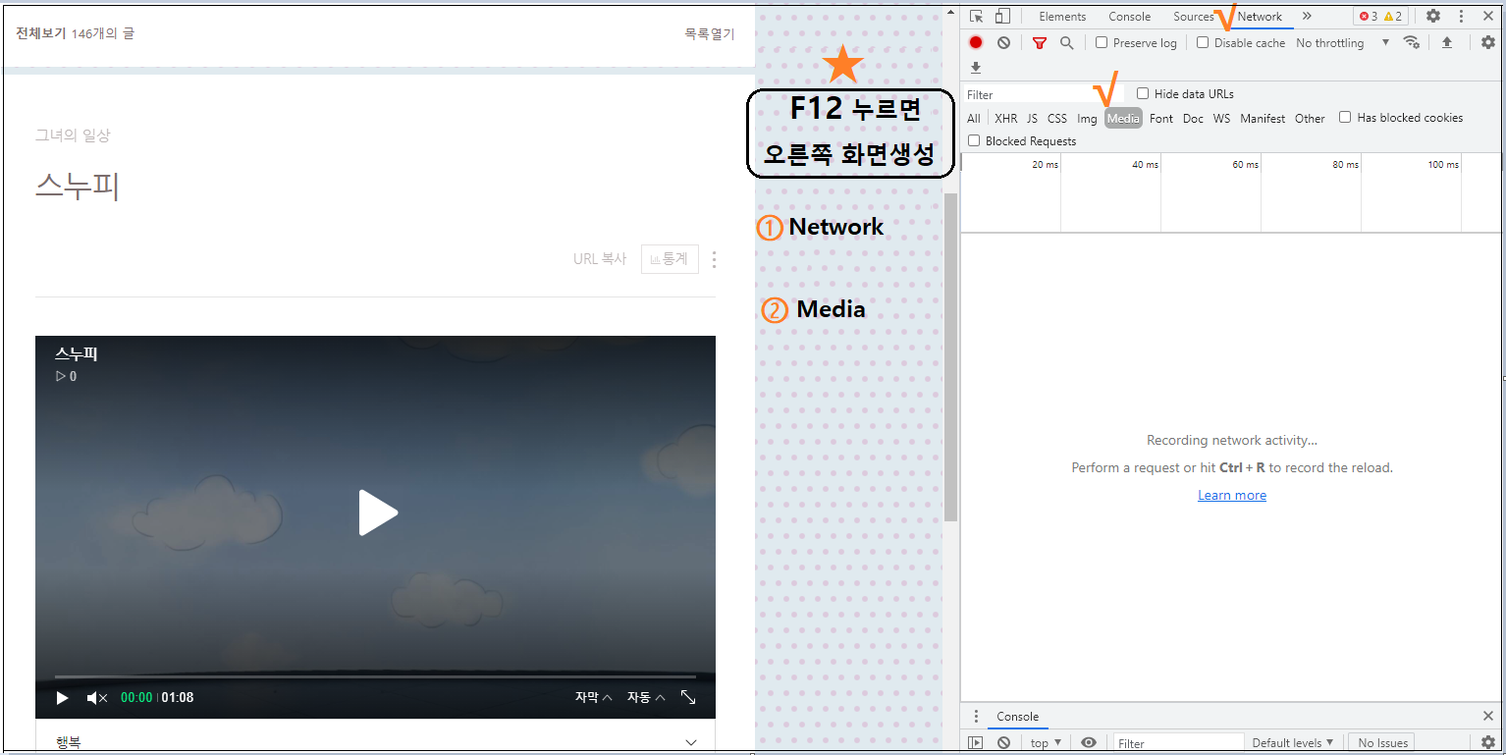The height and width of the screenshot is (755, 1506).
Task: Open the console settings gear icon
Action: 1488,743
